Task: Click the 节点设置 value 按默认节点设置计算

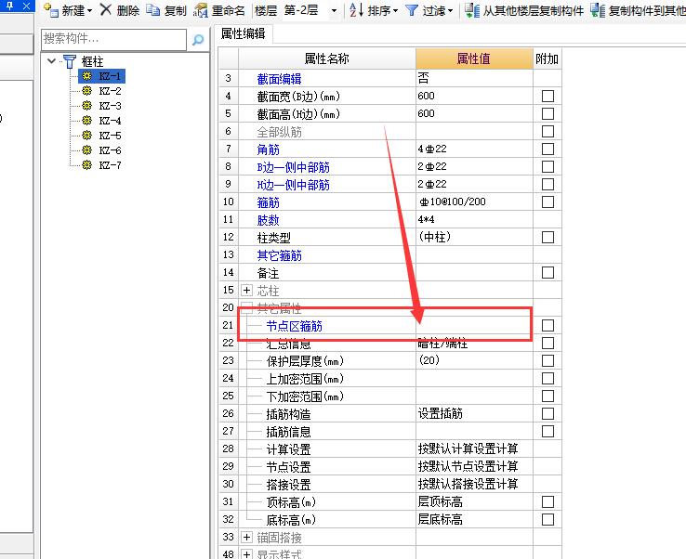Action: (468, 466)
